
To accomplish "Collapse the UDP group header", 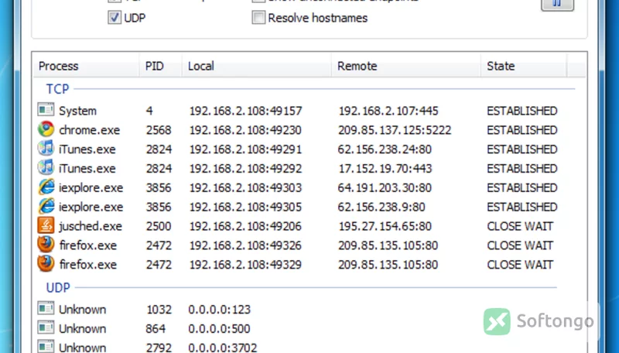I will click(x=58, y=287).
